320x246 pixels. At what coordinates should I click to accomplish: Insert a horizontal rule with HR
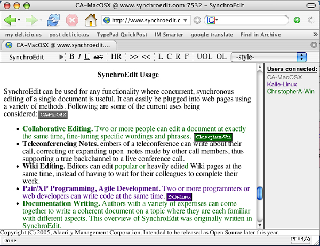pos(116,56)
